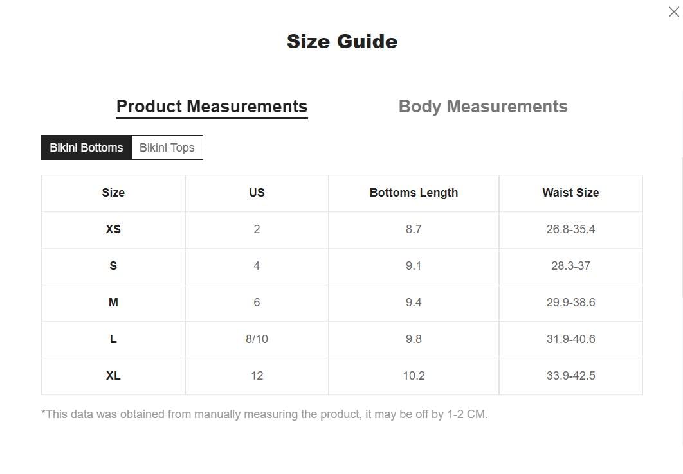
Task: Click the US column header
Action: [257, 193]
